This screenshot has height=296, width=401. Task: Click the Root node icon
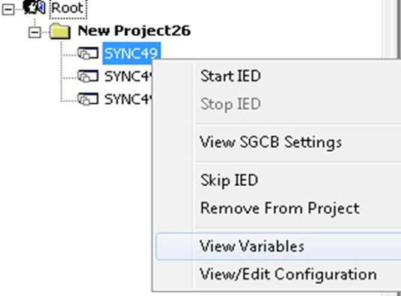click(x=34, y=7)
